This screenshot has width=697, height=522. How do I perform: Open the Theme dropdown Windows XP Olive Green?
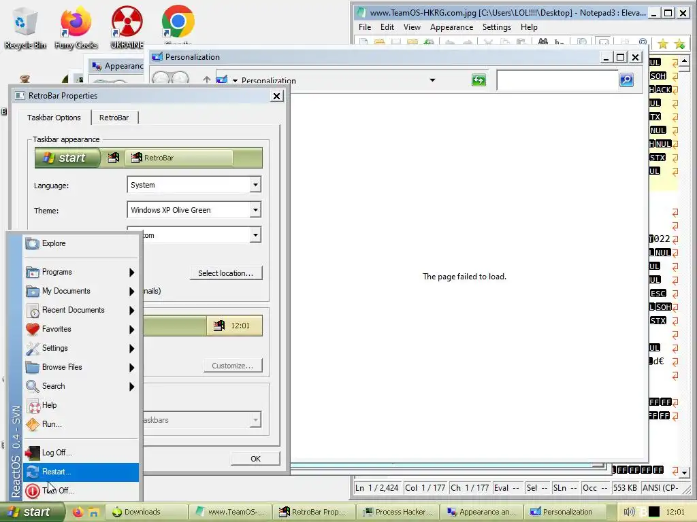[194, 210]
